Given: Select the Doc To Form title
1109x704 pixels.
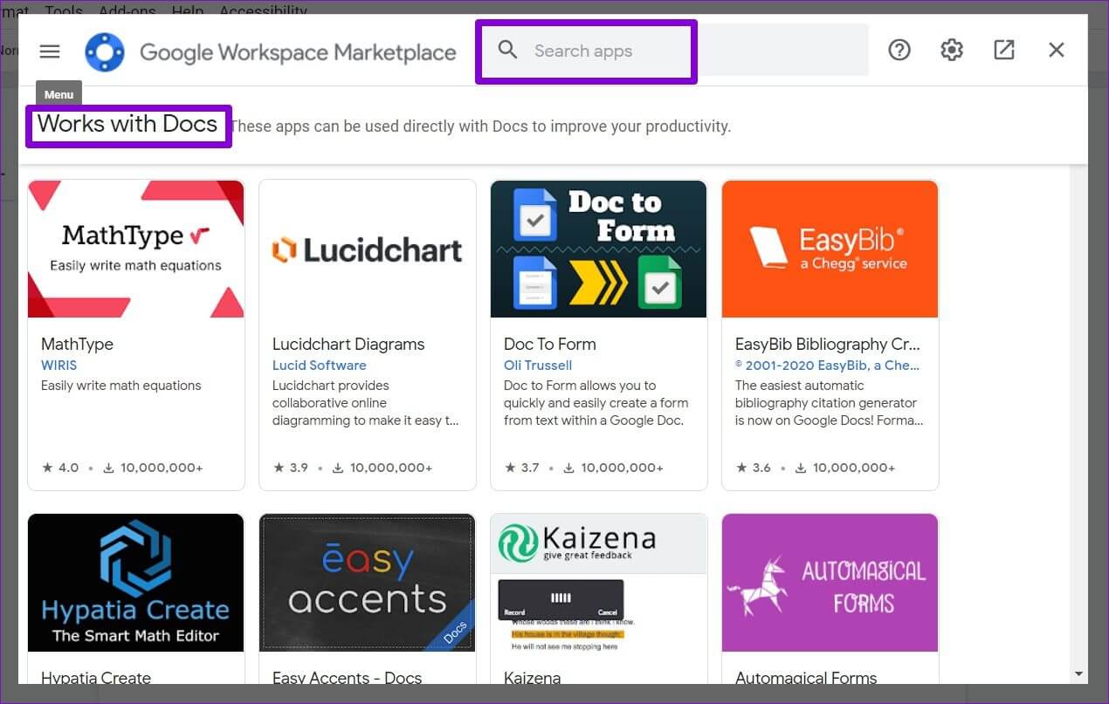Looking at the screenshot, I should (550, 344).
